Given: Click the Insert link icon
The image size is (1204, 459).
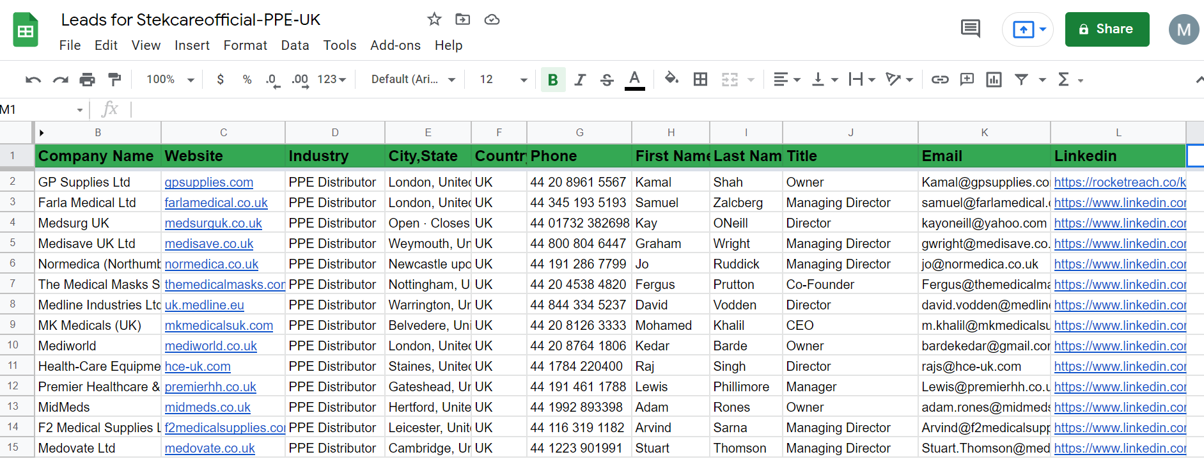Looking at the screenshot, I should pos(940,79).
